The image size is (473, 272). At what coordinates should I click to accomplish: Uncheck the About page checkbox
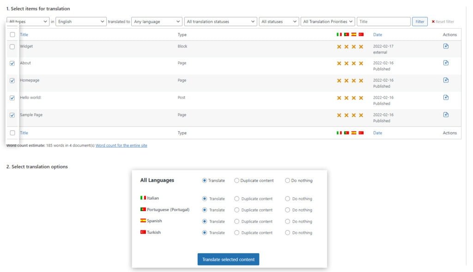[12, 64]
